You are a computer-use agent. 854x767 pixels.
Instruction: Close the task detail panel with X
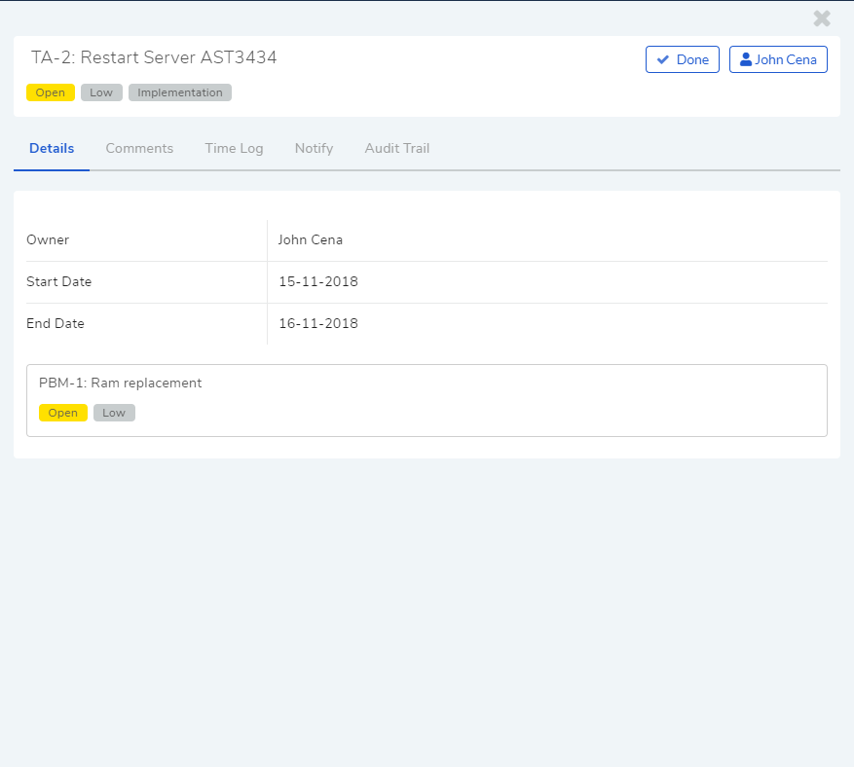click(x=821, y=18)
